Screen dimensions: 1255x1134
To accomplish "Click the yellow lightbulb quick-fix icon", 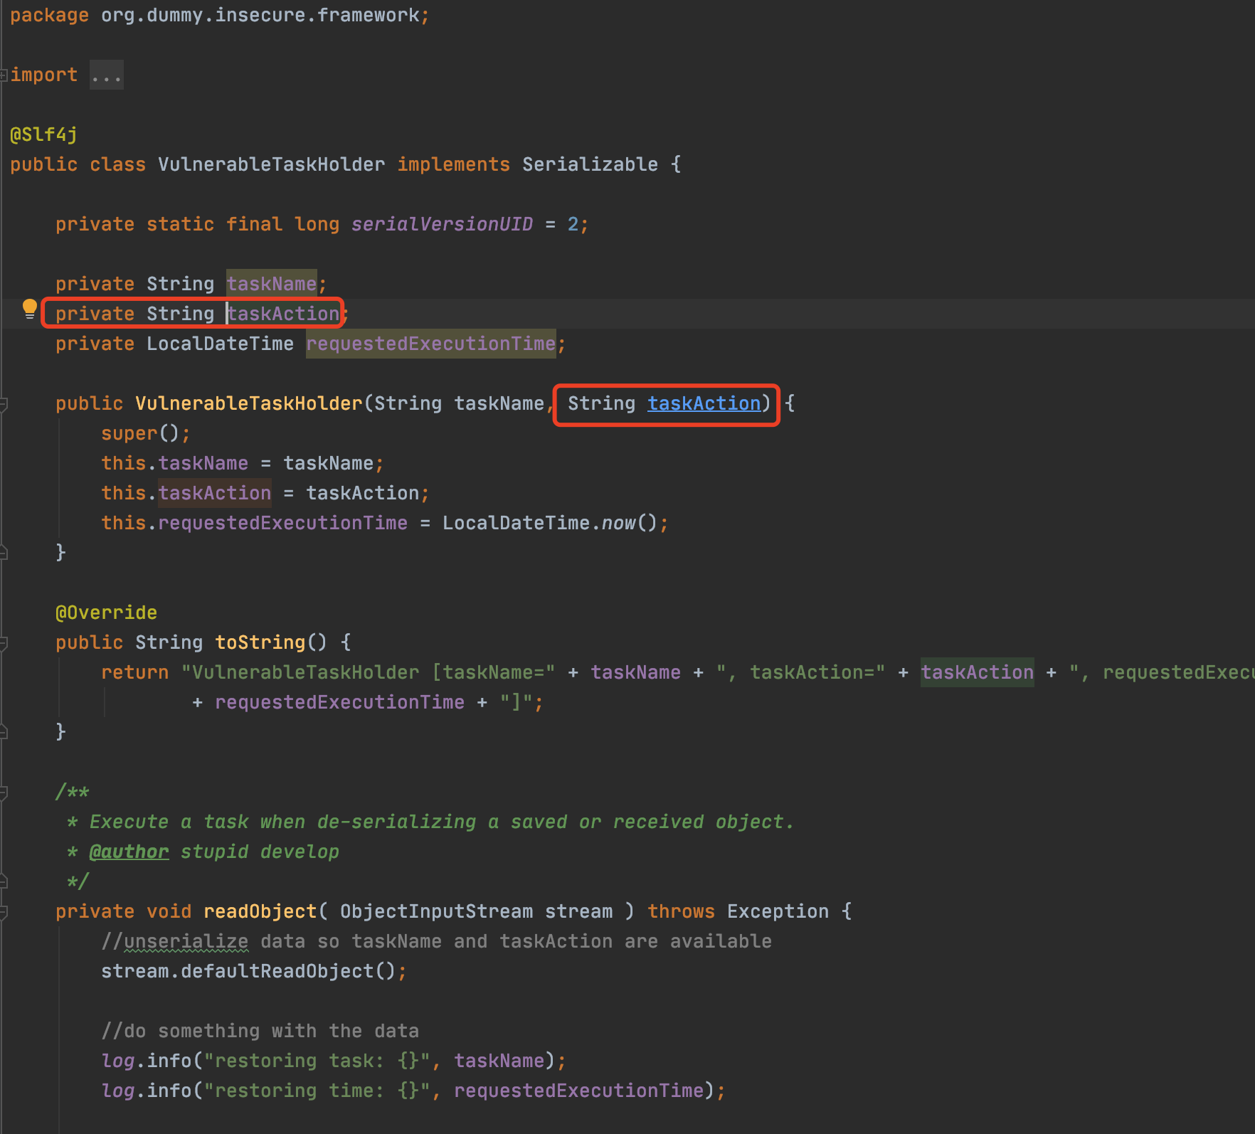I will tap(29, 308).
